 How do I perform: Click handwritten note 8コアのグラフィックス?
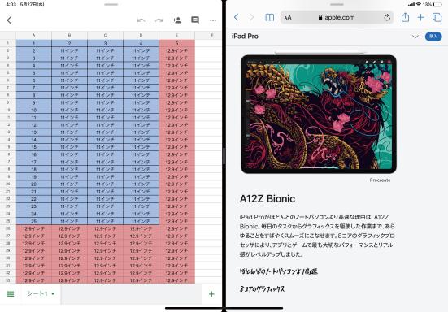click(262, 289)
